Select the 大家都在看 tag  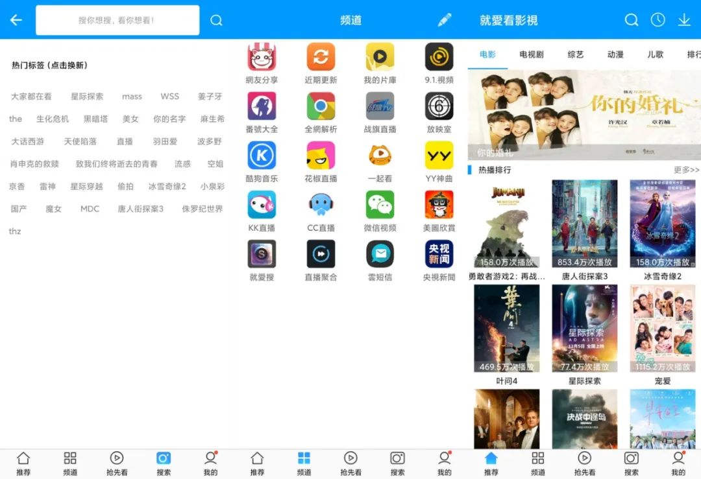[x=31, y=97]
